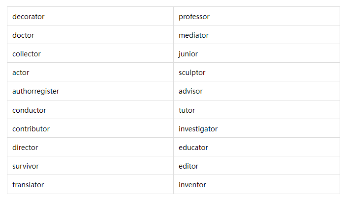Viewport: 349px width, 200px height.
Task: Select the doctor cell
Action: (x=91, y=35)
